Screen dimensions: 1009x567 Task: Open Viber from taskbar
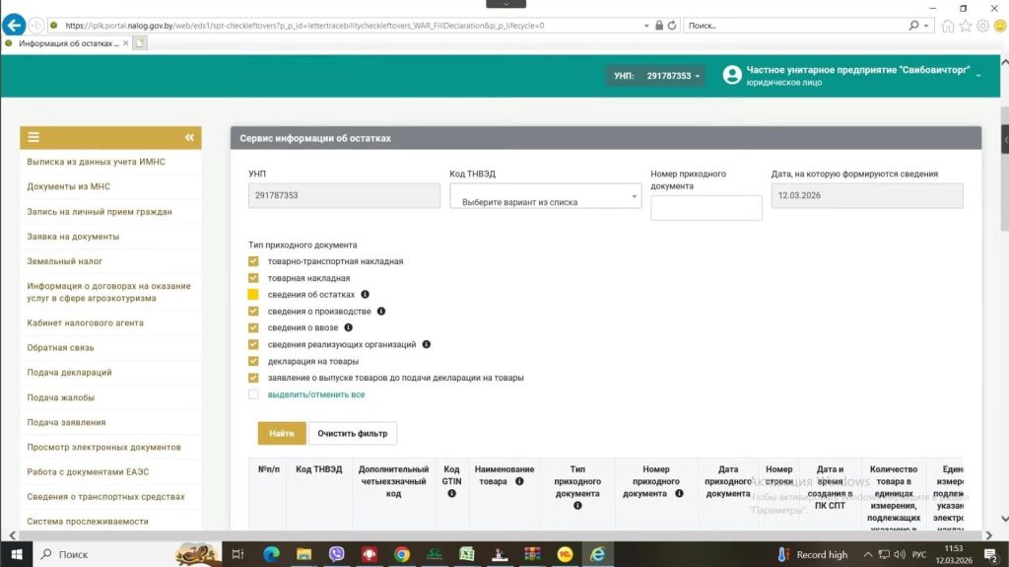pyautogui.click(x=337, y=554)
